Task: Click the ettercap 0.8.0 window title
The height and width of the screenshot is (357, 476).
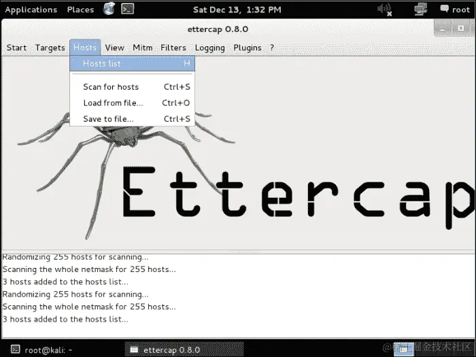Action: [x=218, y=29]
